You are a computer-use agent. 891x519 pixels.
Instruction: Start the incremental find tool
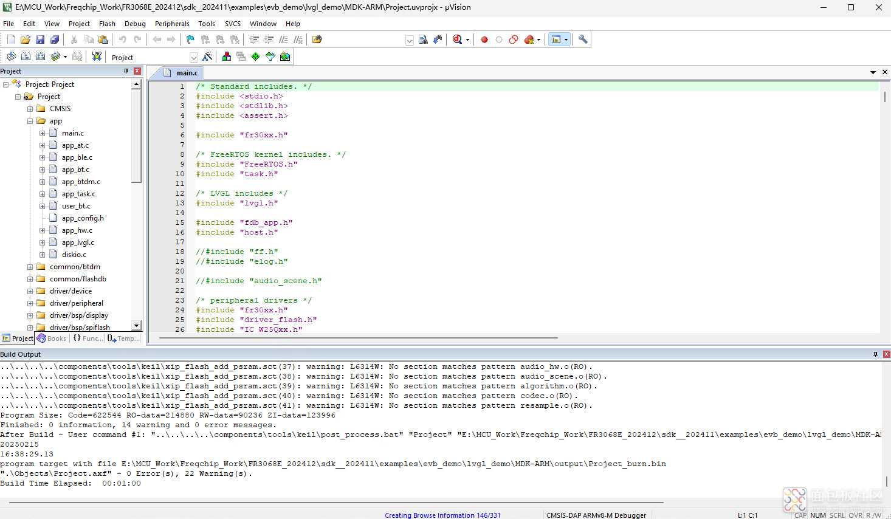[x=438, y=40]
